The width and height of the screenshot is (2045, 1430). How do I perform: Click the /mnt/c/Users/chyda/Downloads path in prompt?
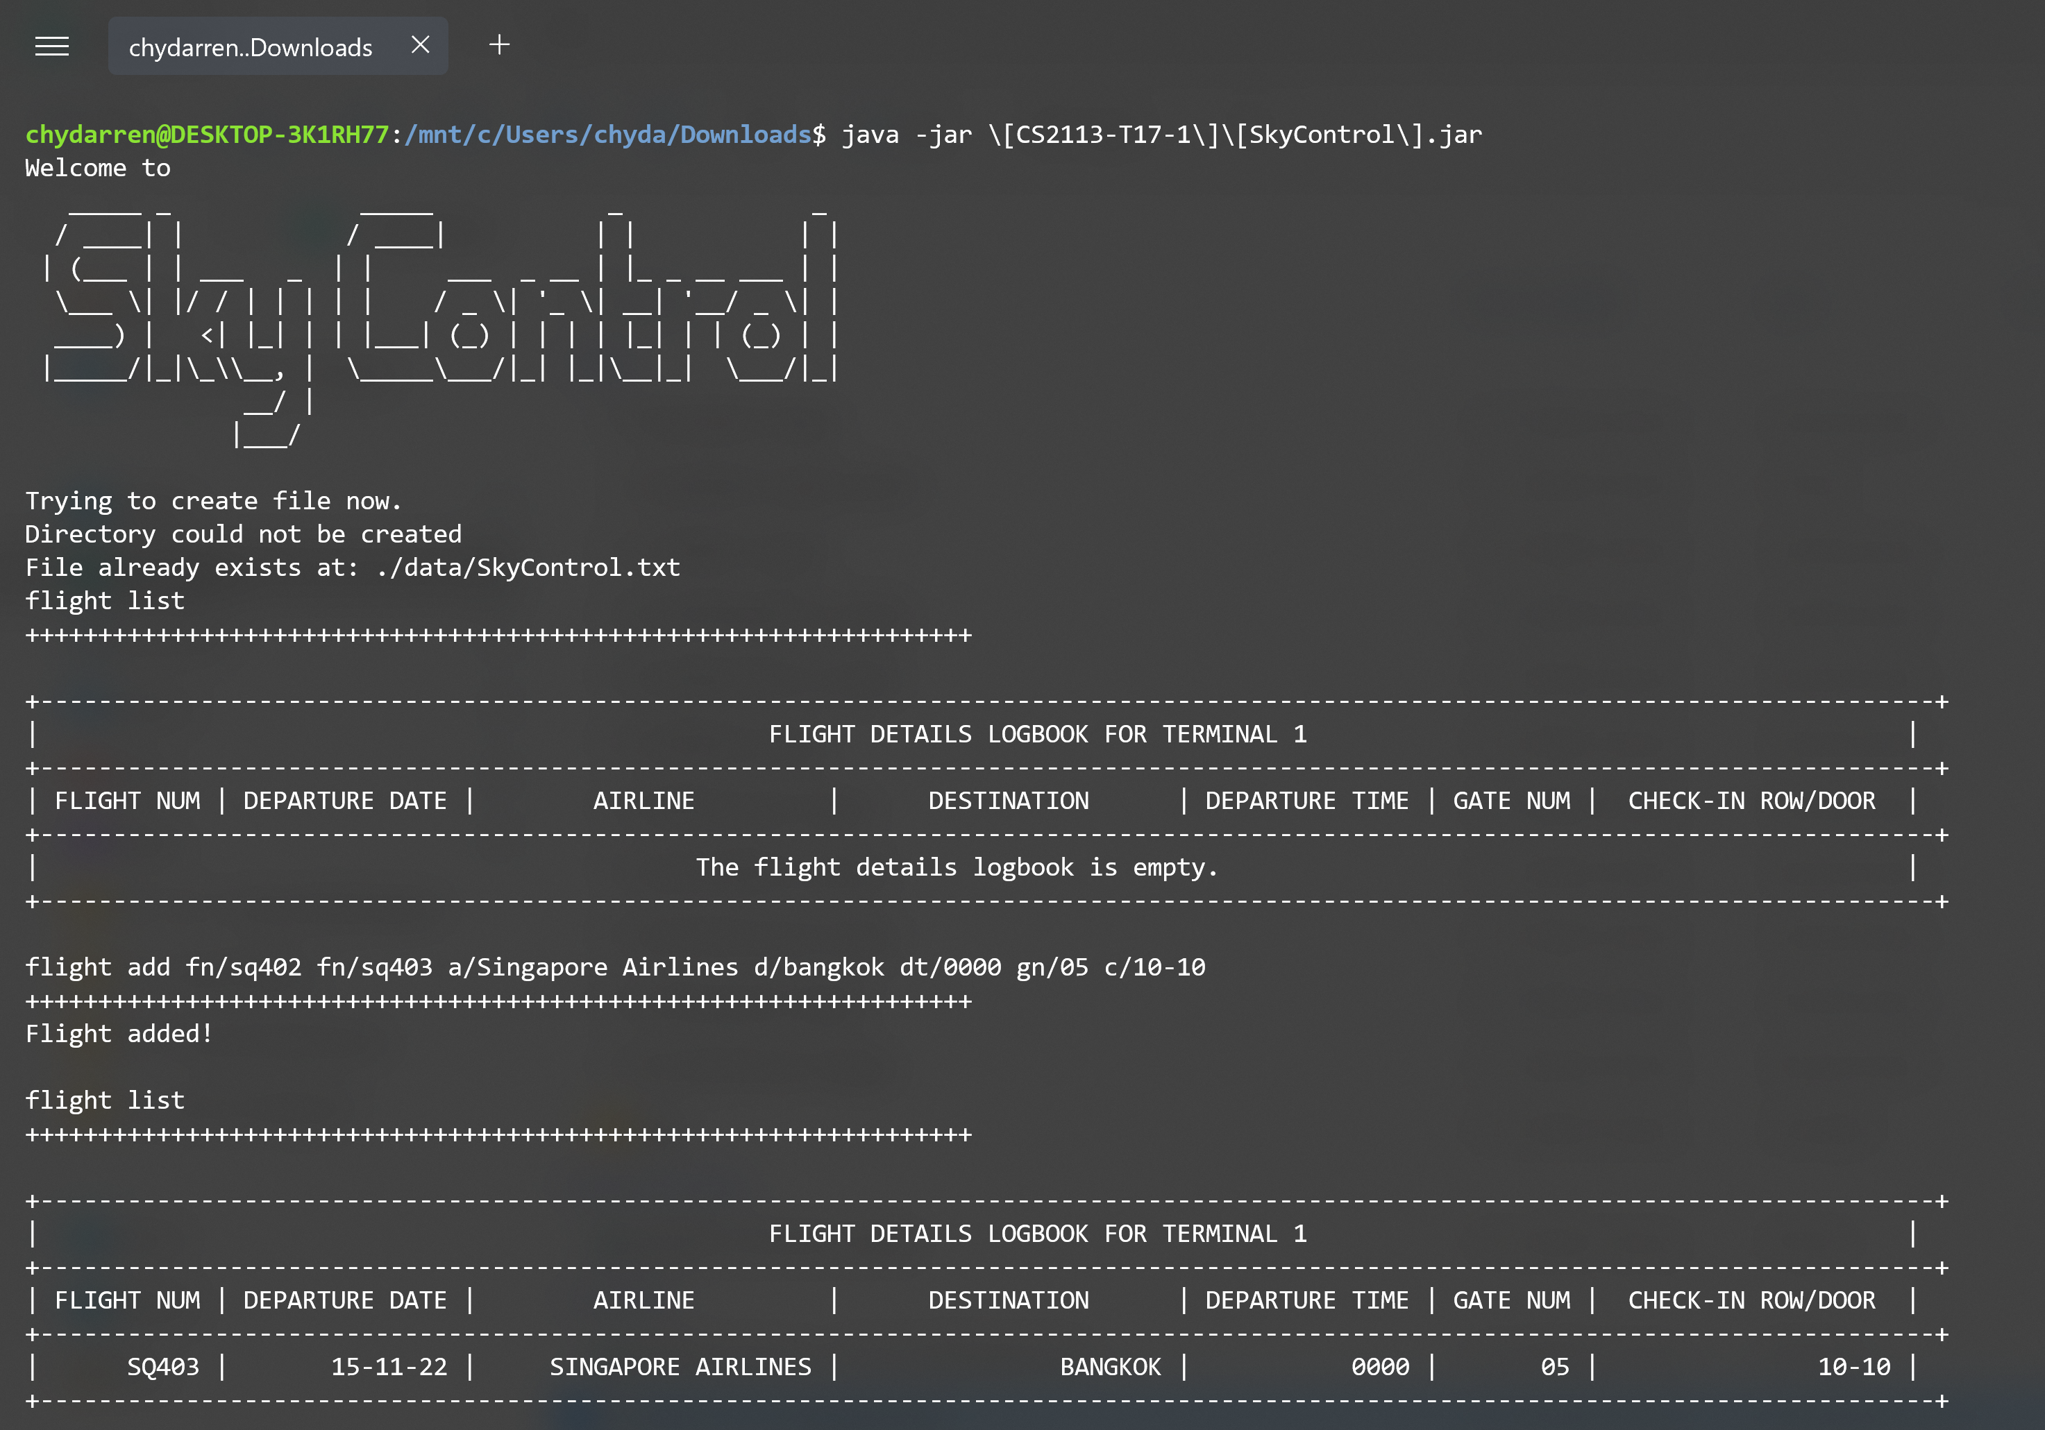(607, 135)
